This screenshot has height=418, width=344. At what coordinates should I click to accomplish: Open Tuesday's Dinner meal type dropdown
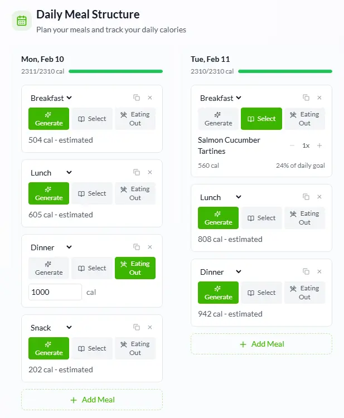221,272
